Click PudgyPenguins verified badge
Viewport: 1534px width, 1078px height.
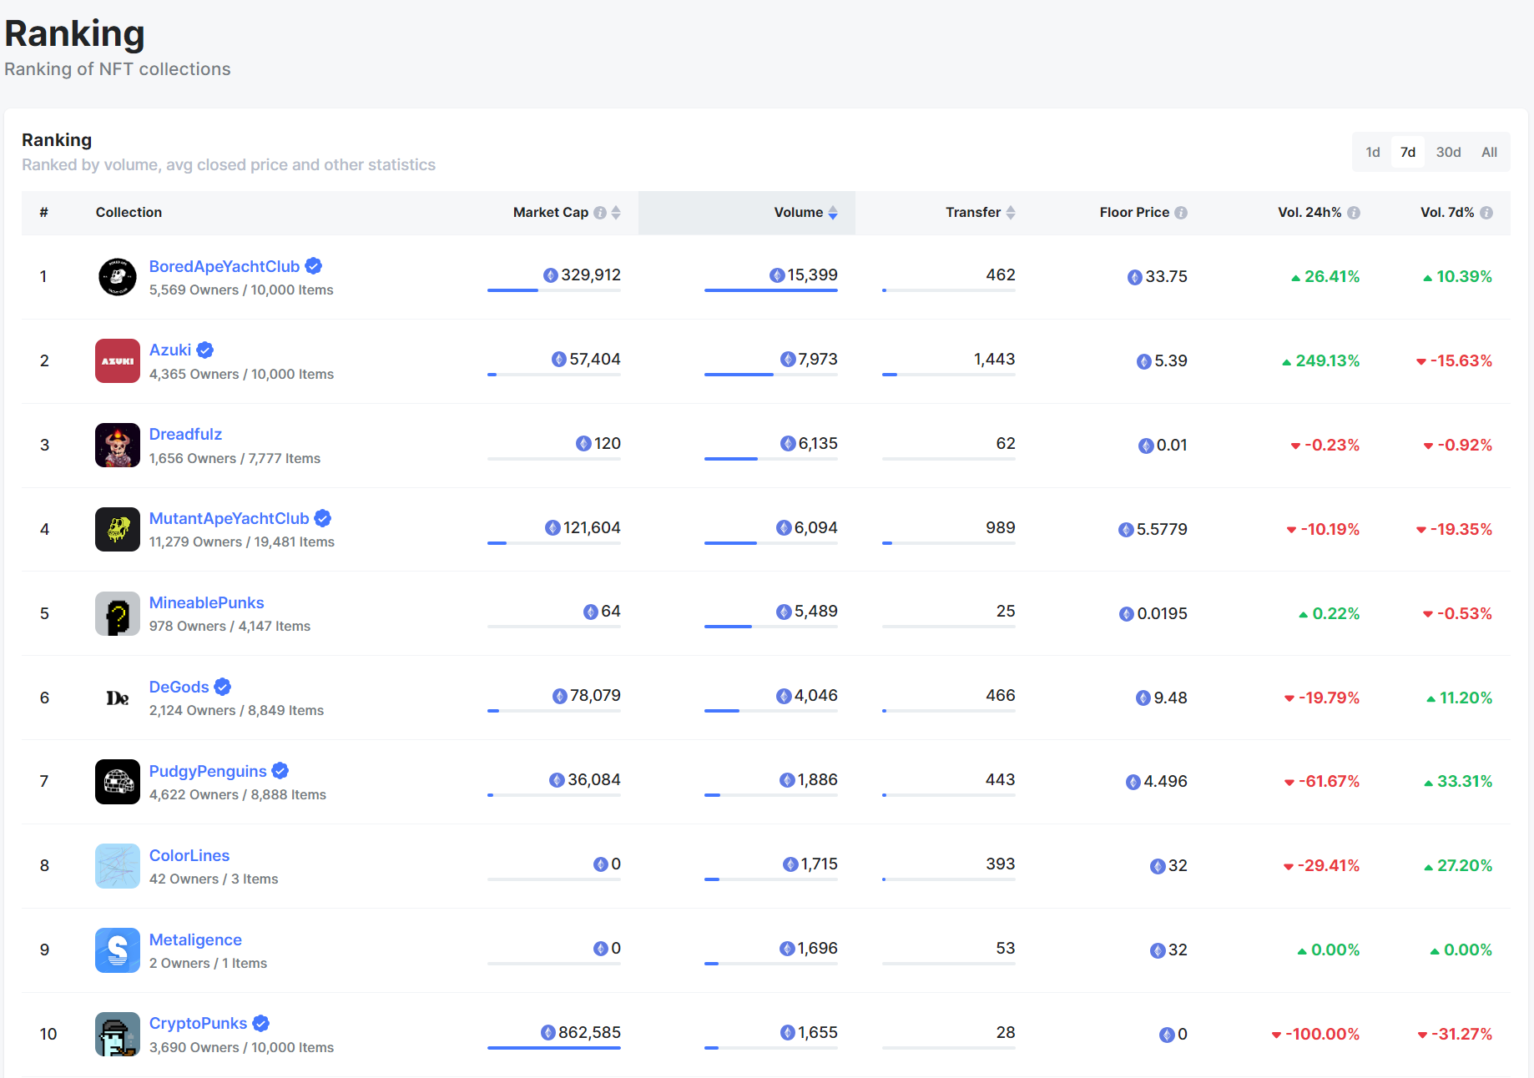coord(280,771)
